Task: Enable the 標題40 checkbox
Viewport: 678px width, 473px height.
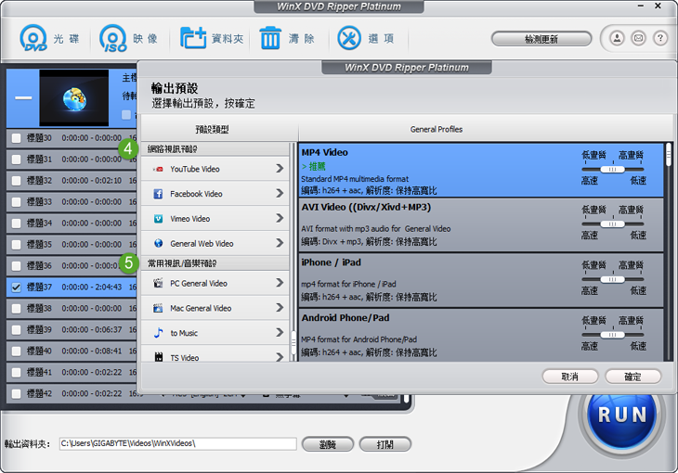Action: 16,352
